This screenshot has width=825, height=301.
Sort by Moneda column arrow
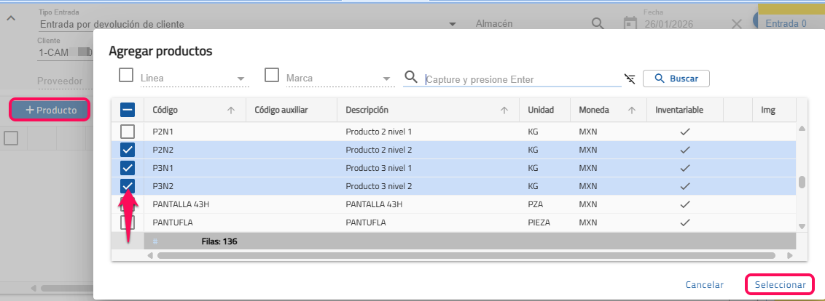tap(631, 111)
